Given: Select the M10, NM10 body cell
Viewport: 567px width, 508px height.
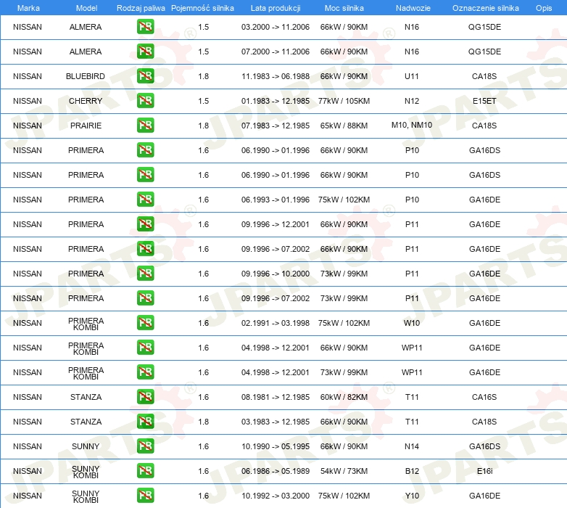Looking at the screenshot, I should tap(412, 126).
